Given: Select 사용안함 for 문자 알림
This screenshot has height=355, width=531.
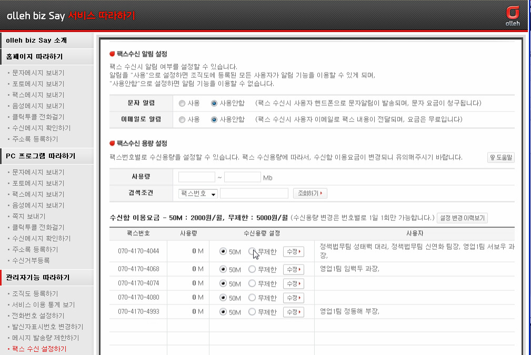Looking at the screenshot, I should click(214, 103).
